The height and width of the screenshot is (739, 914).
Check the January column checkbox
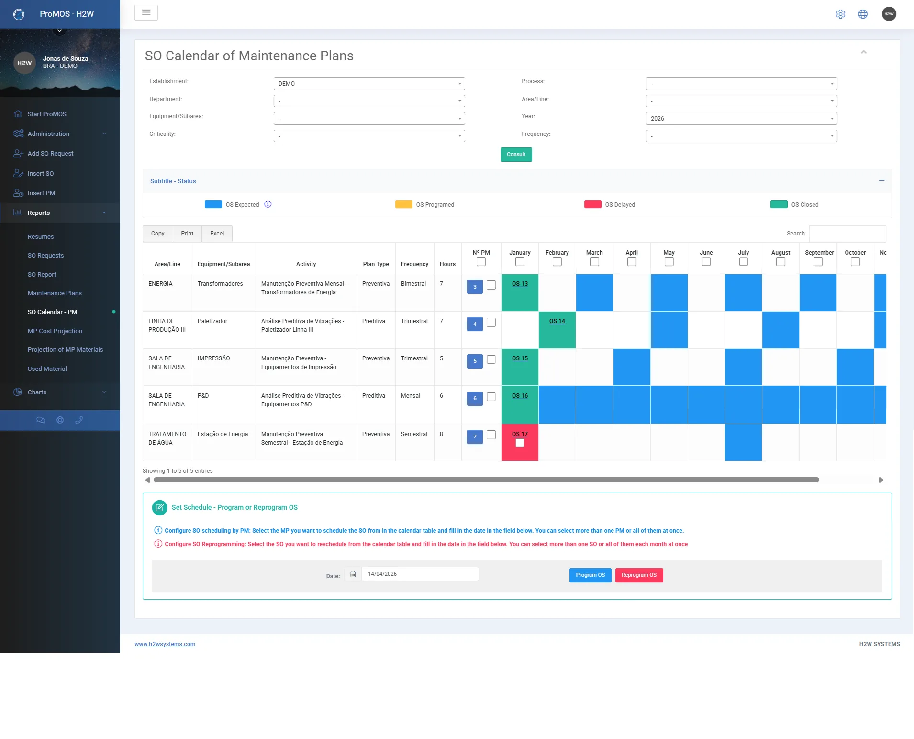click(520, 262)
